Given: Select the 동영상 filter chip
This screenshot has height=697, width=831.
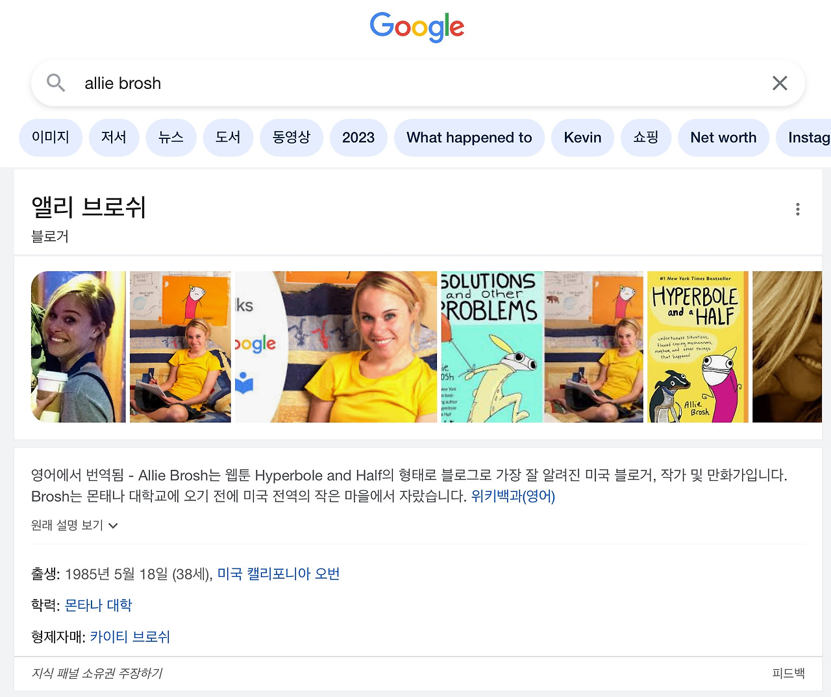Looking at the screenshot, I should [291, 138].
